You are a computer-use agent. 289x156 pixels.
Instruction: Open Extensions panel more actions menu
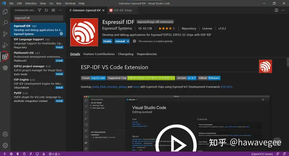(60, 10)
